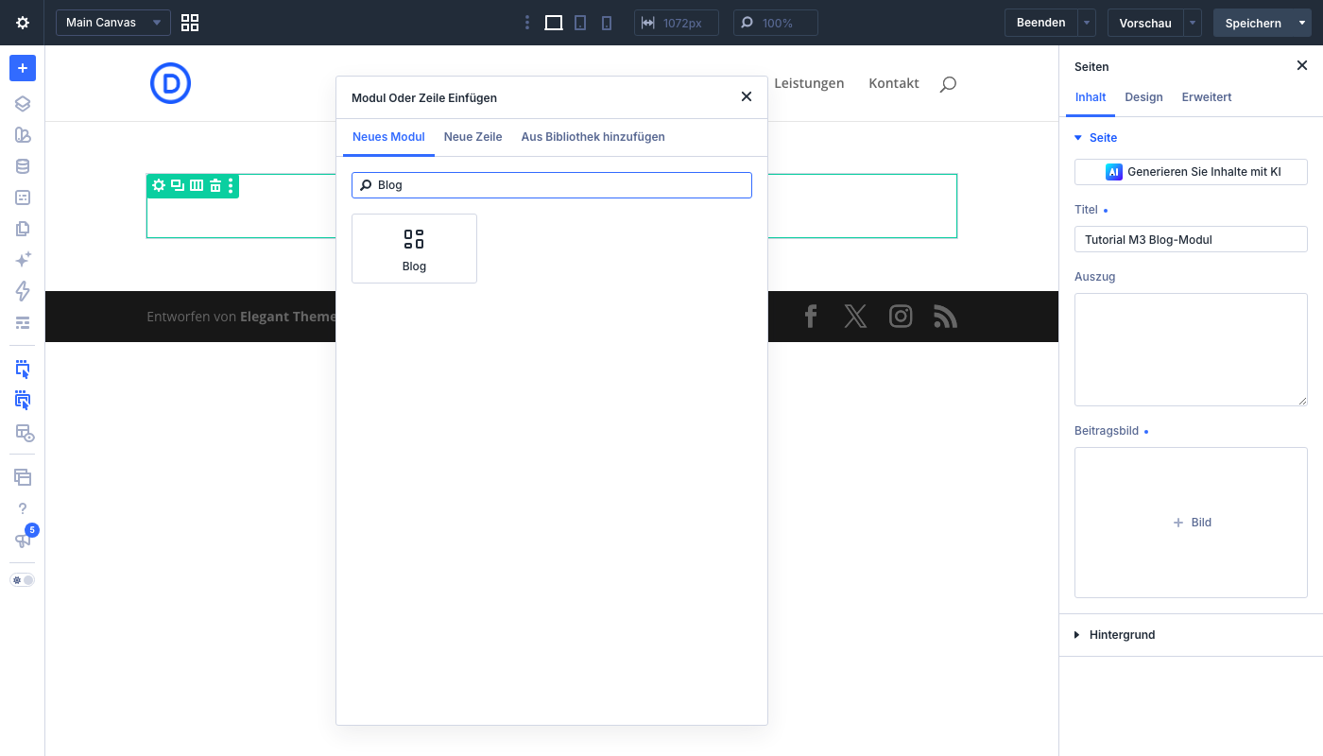Switch to tablet view icon

[580, 23]
